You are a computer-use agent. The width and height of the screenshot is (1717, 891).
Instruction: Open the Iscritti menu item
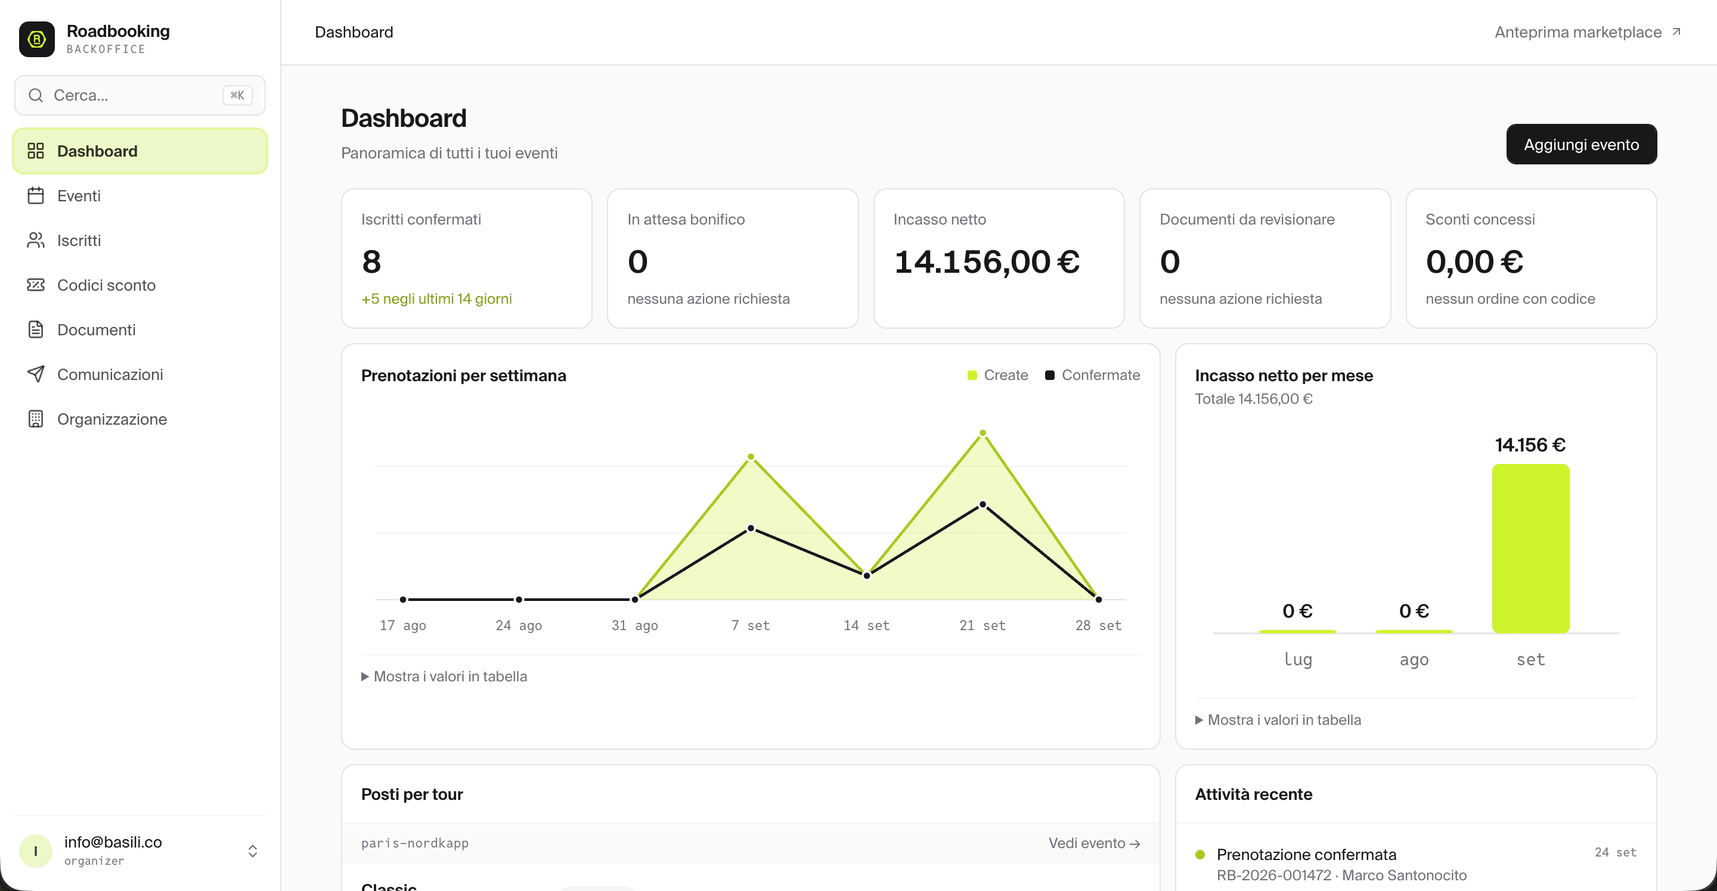click(140, 240)
